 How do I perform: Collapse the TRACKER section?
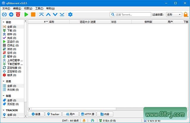(x=4, y=110)
